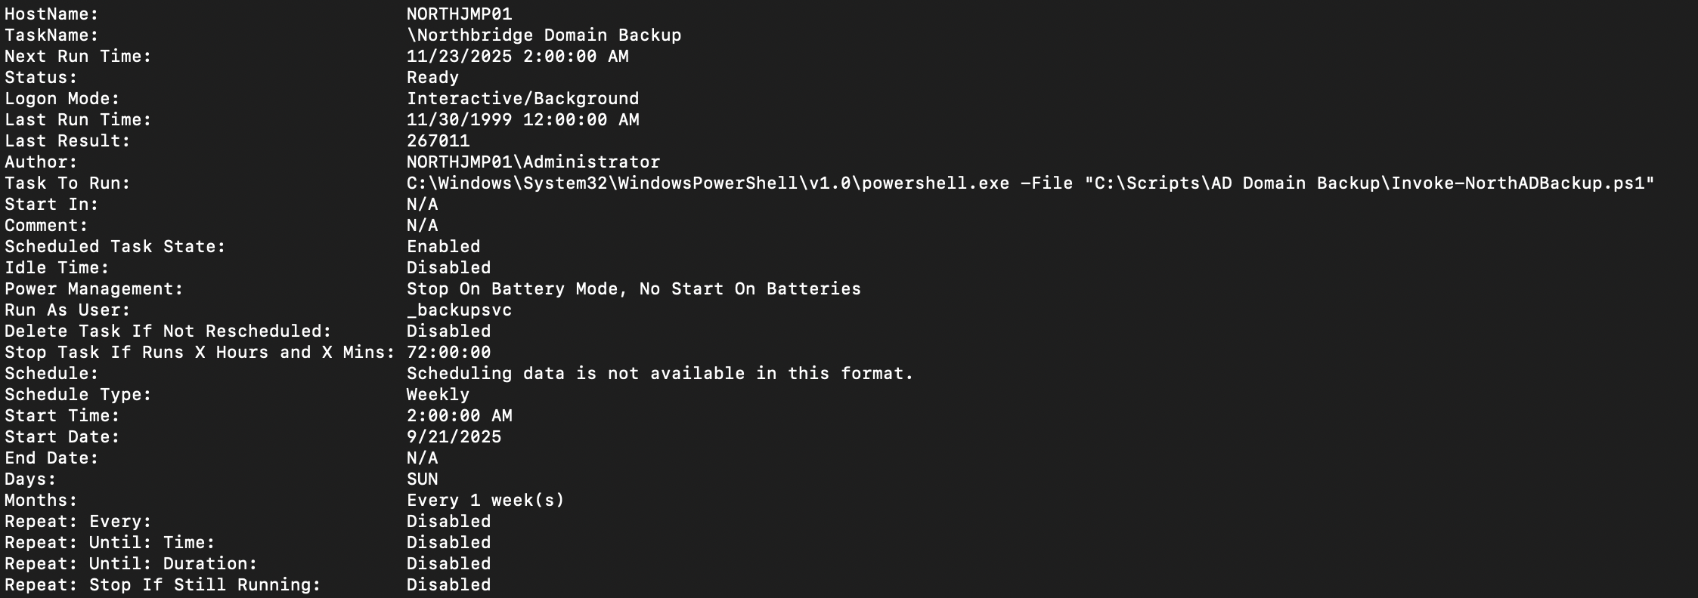Click the task name \Northbridge Domain Backup
The width and height of the screenshot is (1698, 598).
(544, 35)
